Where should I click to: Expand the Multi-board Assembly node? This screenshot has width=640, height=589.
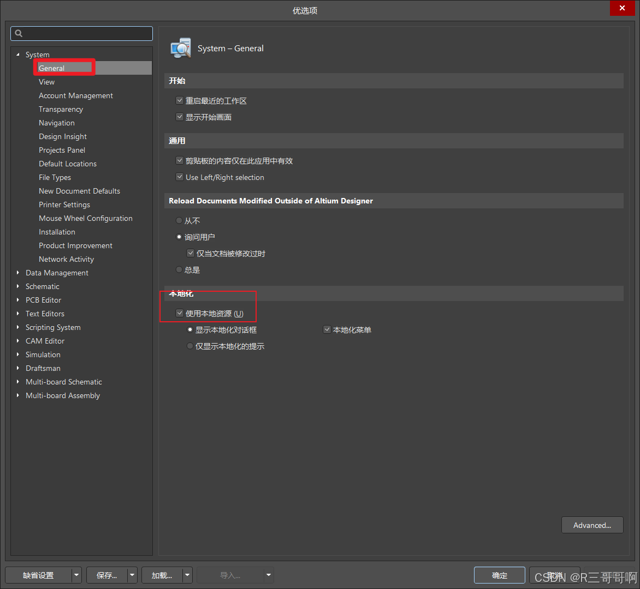(17, 395)
